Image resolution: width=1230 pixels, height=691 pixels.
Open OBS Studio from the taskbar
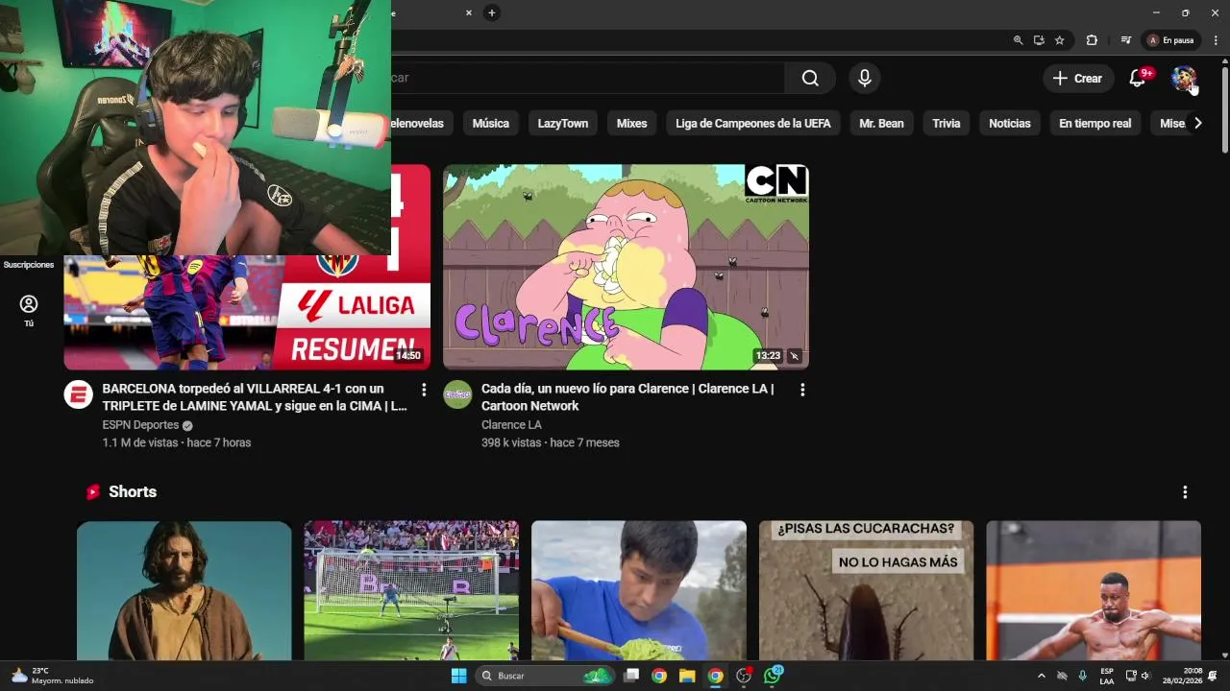[x=743, y=676]
